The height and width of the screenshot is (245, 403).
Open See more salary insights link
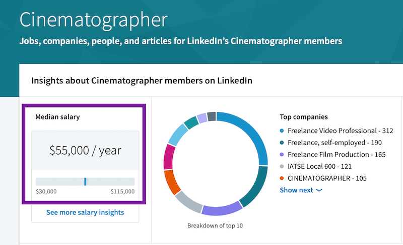tap(85, 212)
